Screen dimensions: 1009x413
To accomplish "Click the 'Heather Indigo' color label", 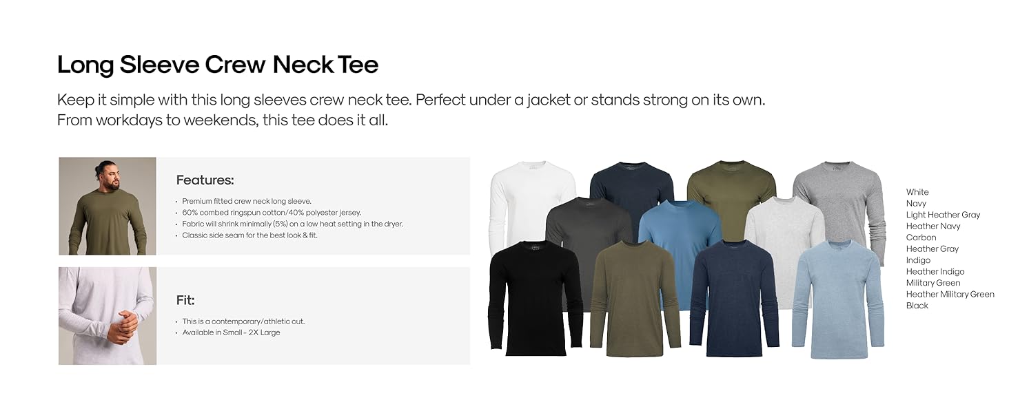I will (x=935, y=271).
